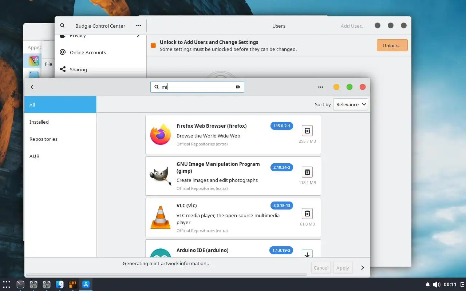Click the Online Accounts @ icon
The width and height of the screenshot is (466, 291).
coord(63,52)
